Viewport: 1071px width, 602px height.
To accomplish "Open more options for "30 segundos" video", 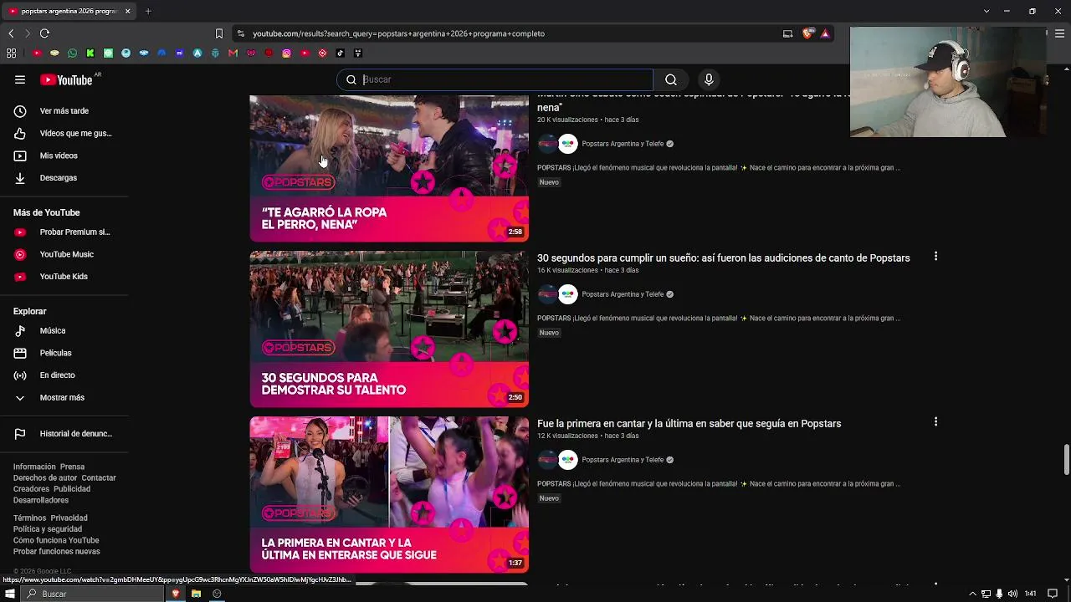I will coord(935,257).
